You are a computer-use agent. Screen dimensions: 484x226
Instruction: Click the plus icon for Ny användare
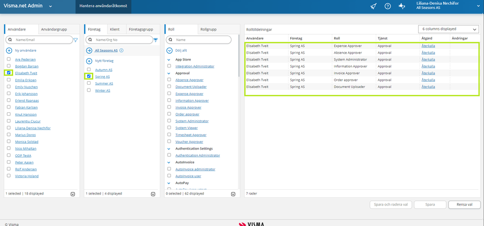[9, 50]
